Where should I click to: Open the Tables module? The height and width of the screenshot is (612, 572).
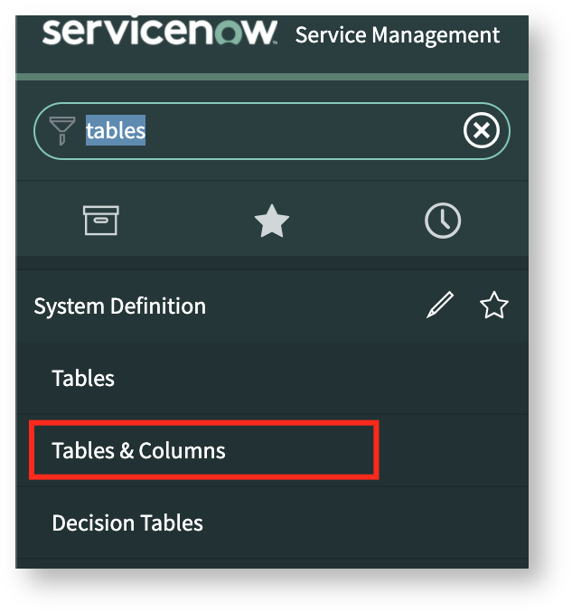(83, 378)
